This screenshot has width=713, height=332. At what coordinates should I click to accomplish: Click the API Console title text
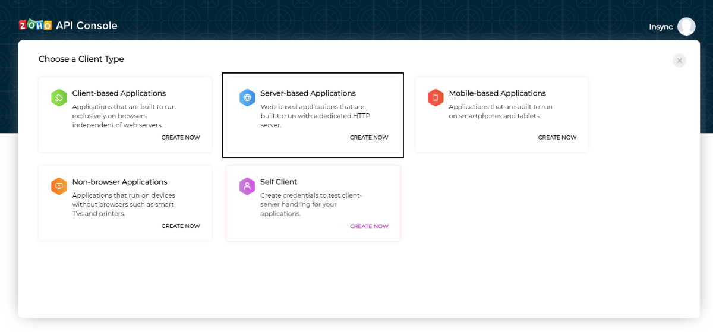(x=87, y=26)
